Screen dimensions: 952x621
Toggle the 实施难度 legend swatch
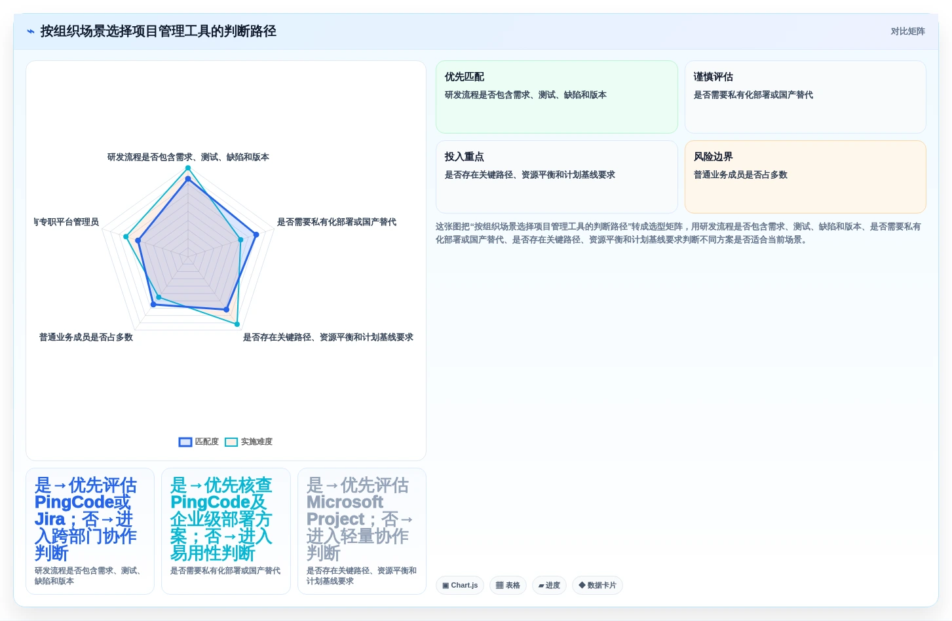pos(231,442)
